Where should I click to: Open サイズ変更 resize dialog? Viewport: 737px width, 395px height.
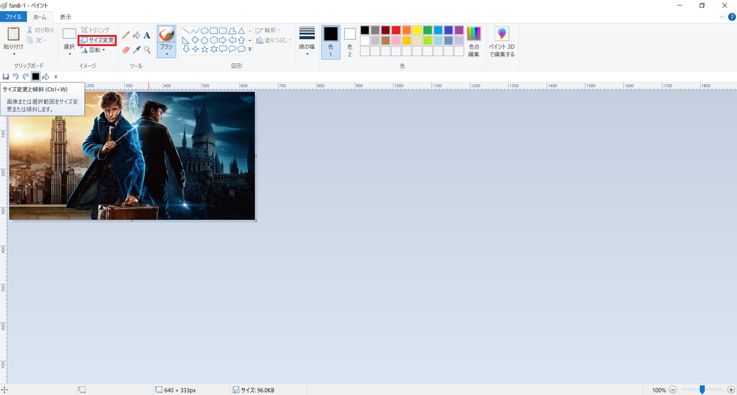97,40
